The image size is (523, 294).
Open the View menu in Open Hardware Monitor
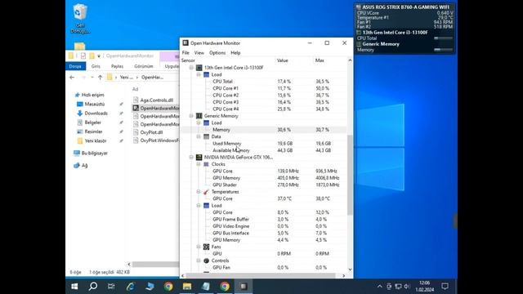pos(199,52)
